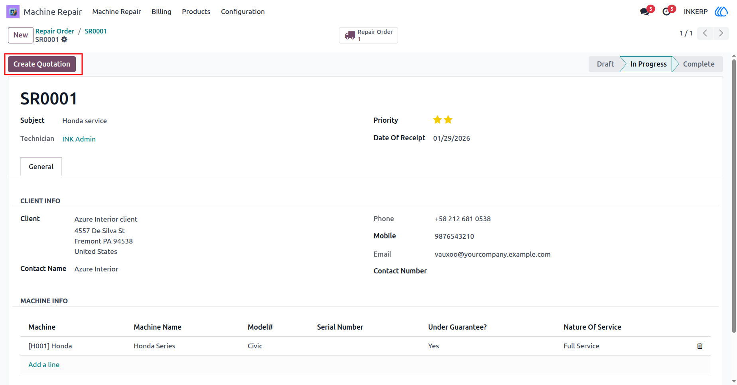Image resolution: width=737 pixels, height=385 pixels.
Task: Go back to Repair Order breadcrumb
Action: pos(55,31)
